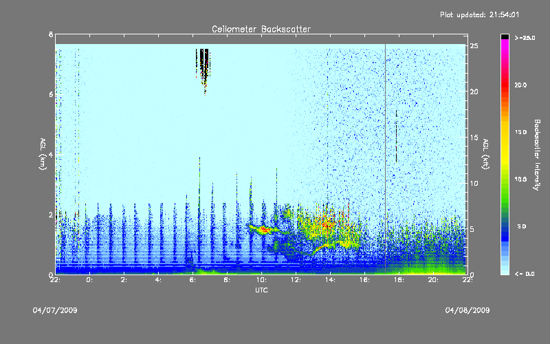Screen dimensions: 550x344
Task: Click the '10:' tick on the UTC axis
Action: click(261, 280)
